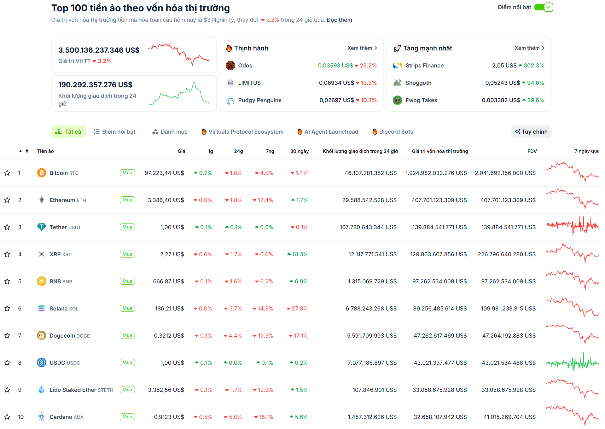Toggle the Dogecoin favorite star

7,336
